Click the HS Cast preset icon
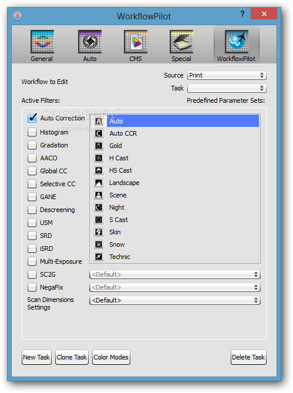This screenshot has width=293, height=393. (x=99, y=170)
